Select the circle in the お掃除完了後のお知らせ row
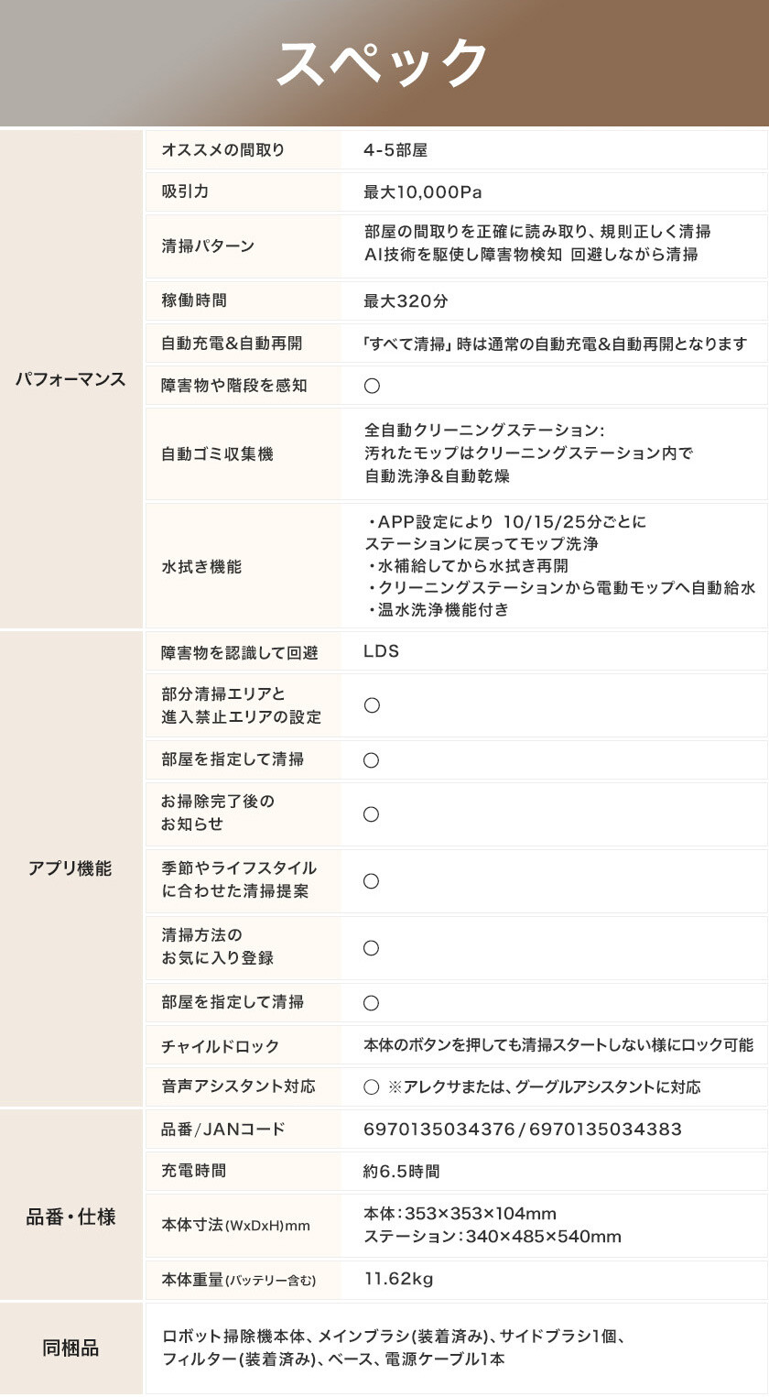 pyautogui.click(x=372, y=814)
